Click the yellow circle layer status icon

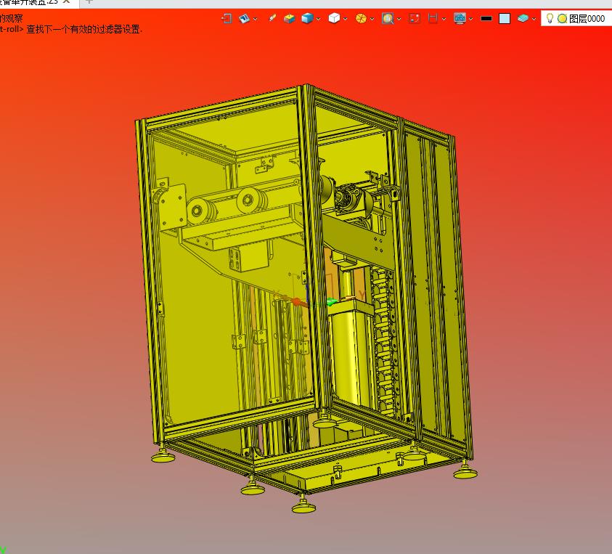[x=562, y=18]
